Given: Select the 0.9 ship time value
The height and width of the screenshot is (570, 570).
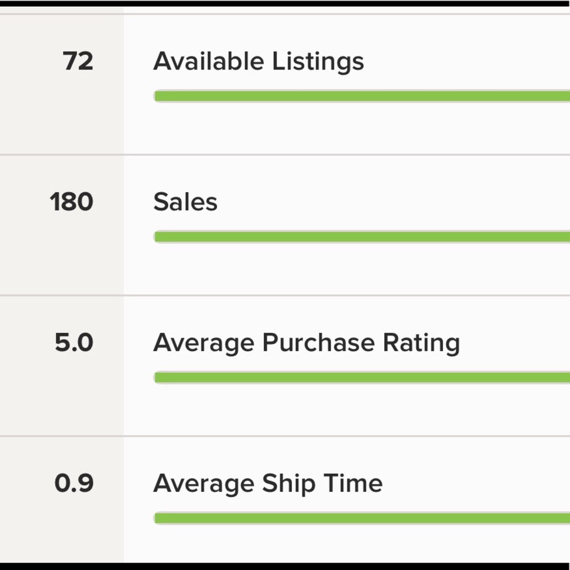Looking at the screenshot, I should tap(74, 484).
